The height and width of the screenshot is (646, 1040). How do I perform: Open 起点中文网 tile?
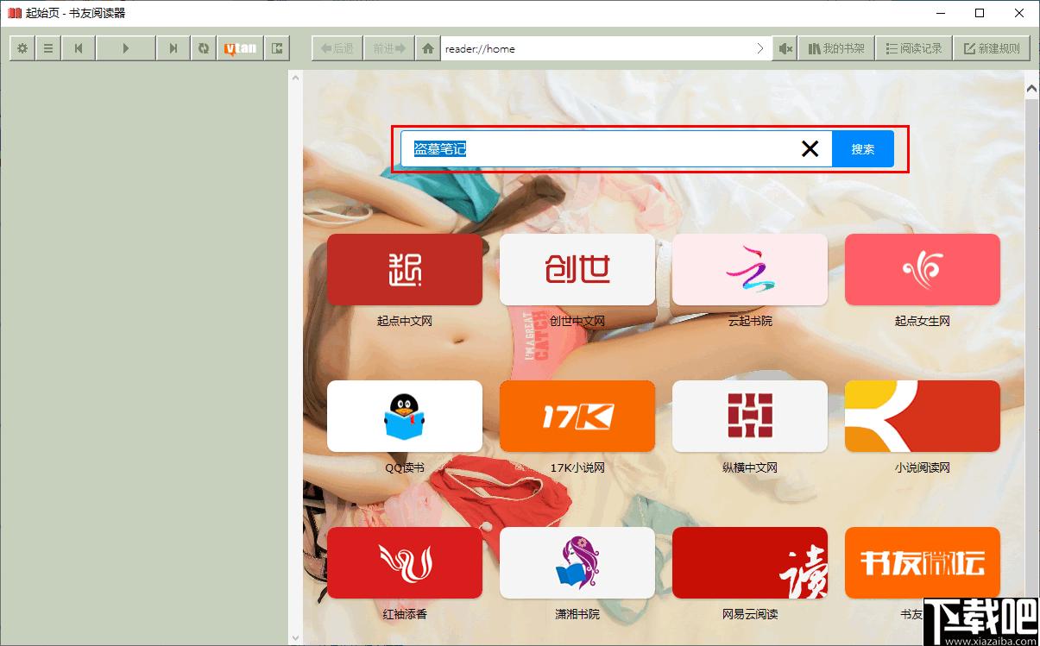(x=405, y=269)
